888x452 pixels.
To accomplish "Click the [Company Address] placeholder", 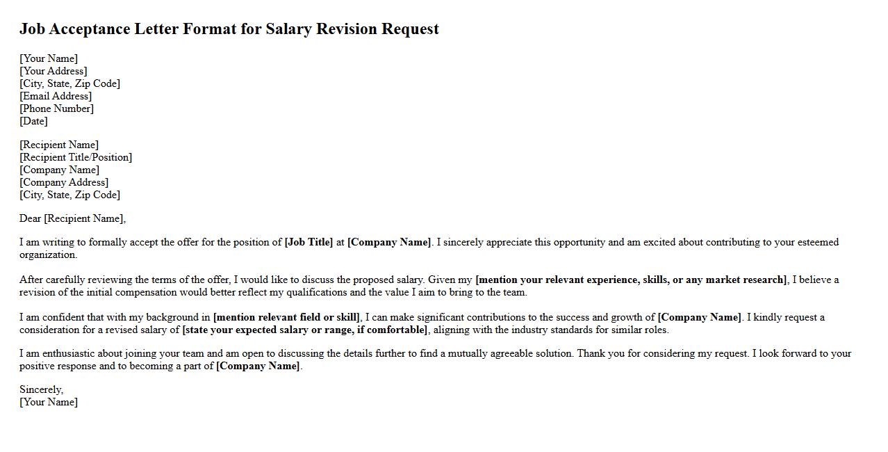I will point(64,182).
